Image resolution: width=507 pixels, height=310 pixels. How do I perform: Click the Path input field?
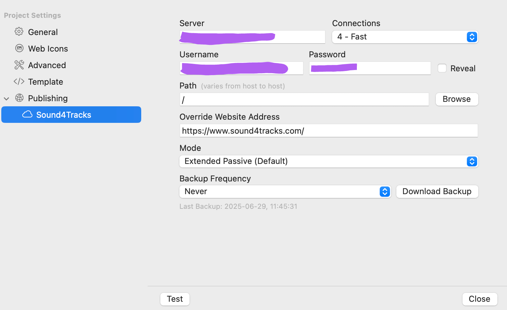pos(304,100)
